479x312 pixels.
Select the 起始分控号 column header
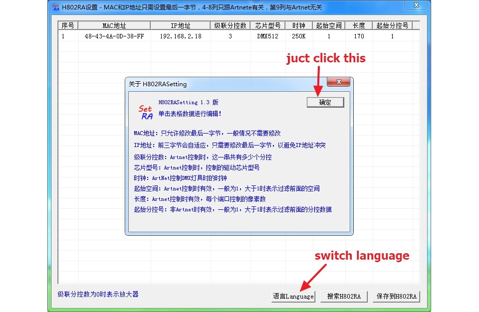click(x=392, y=25)
